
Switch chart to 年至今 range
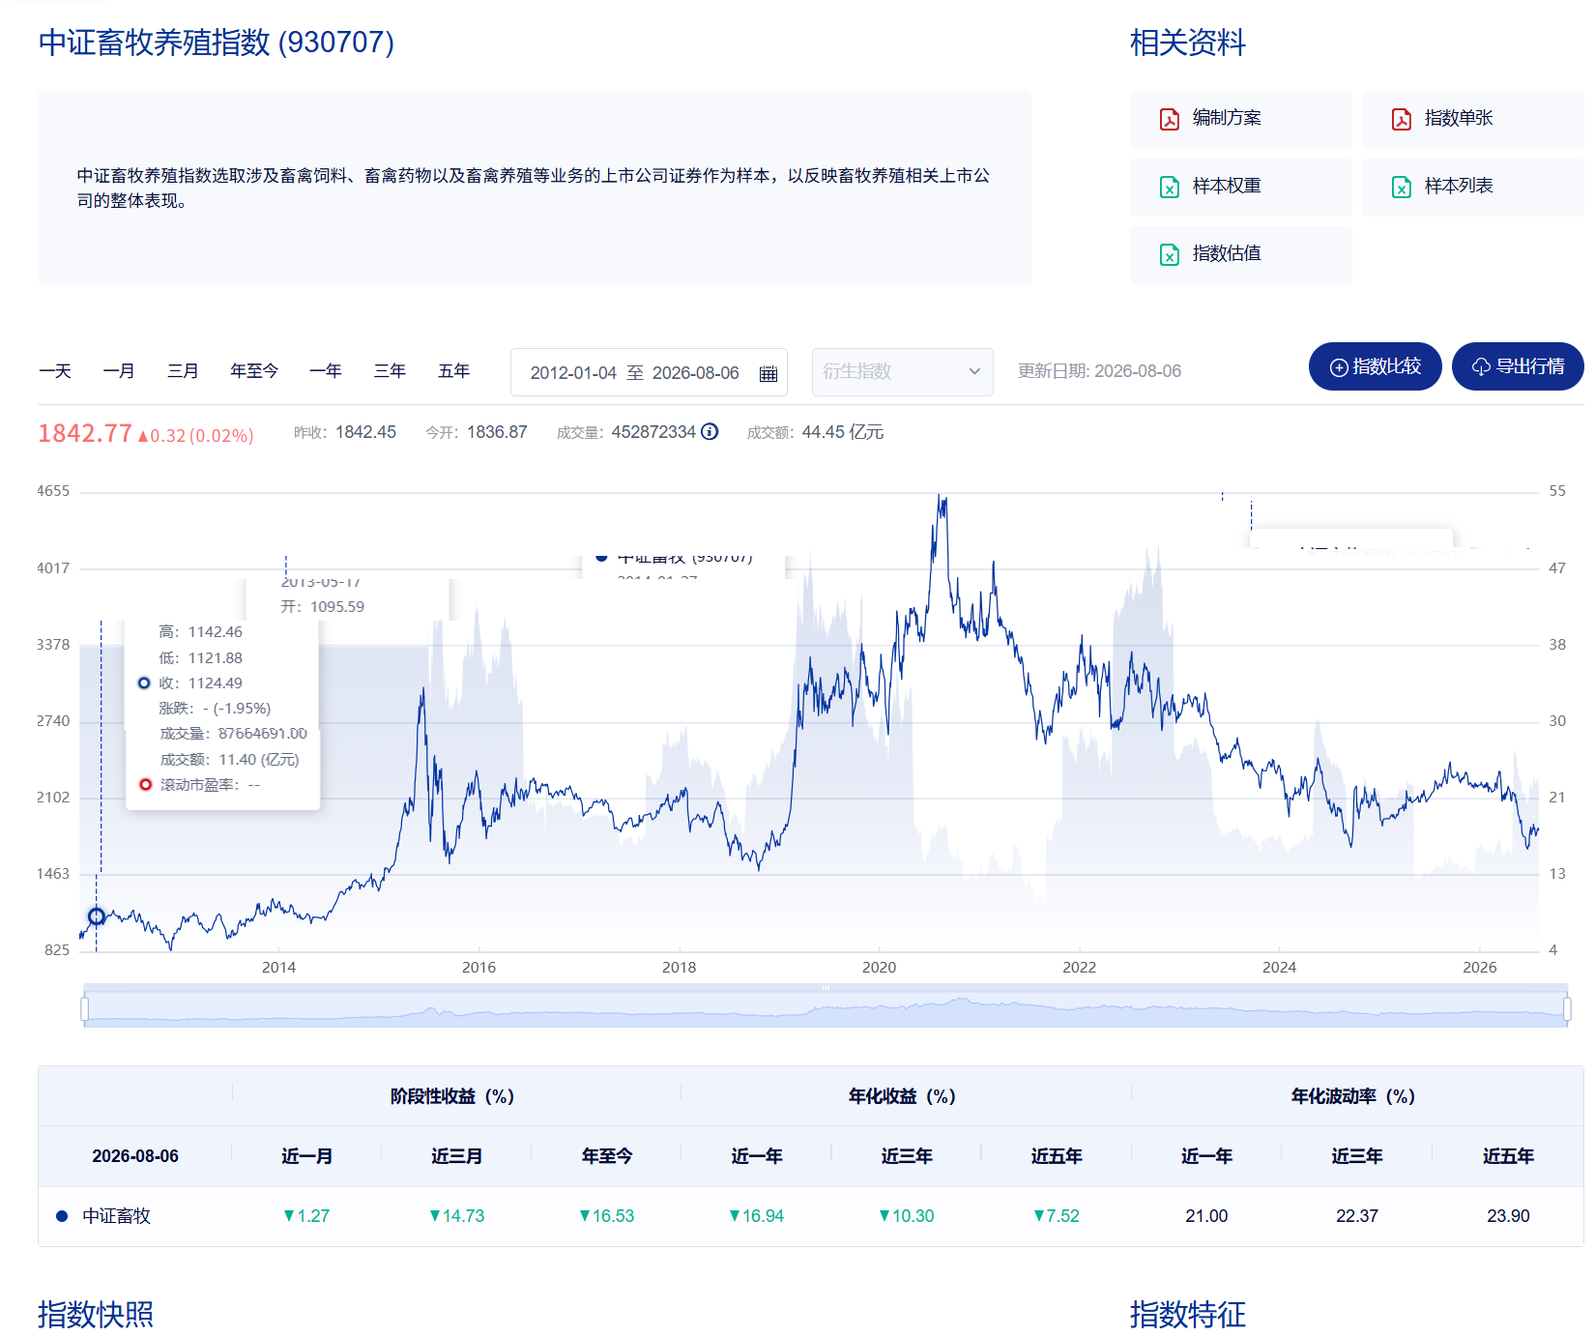click(254, 371)
